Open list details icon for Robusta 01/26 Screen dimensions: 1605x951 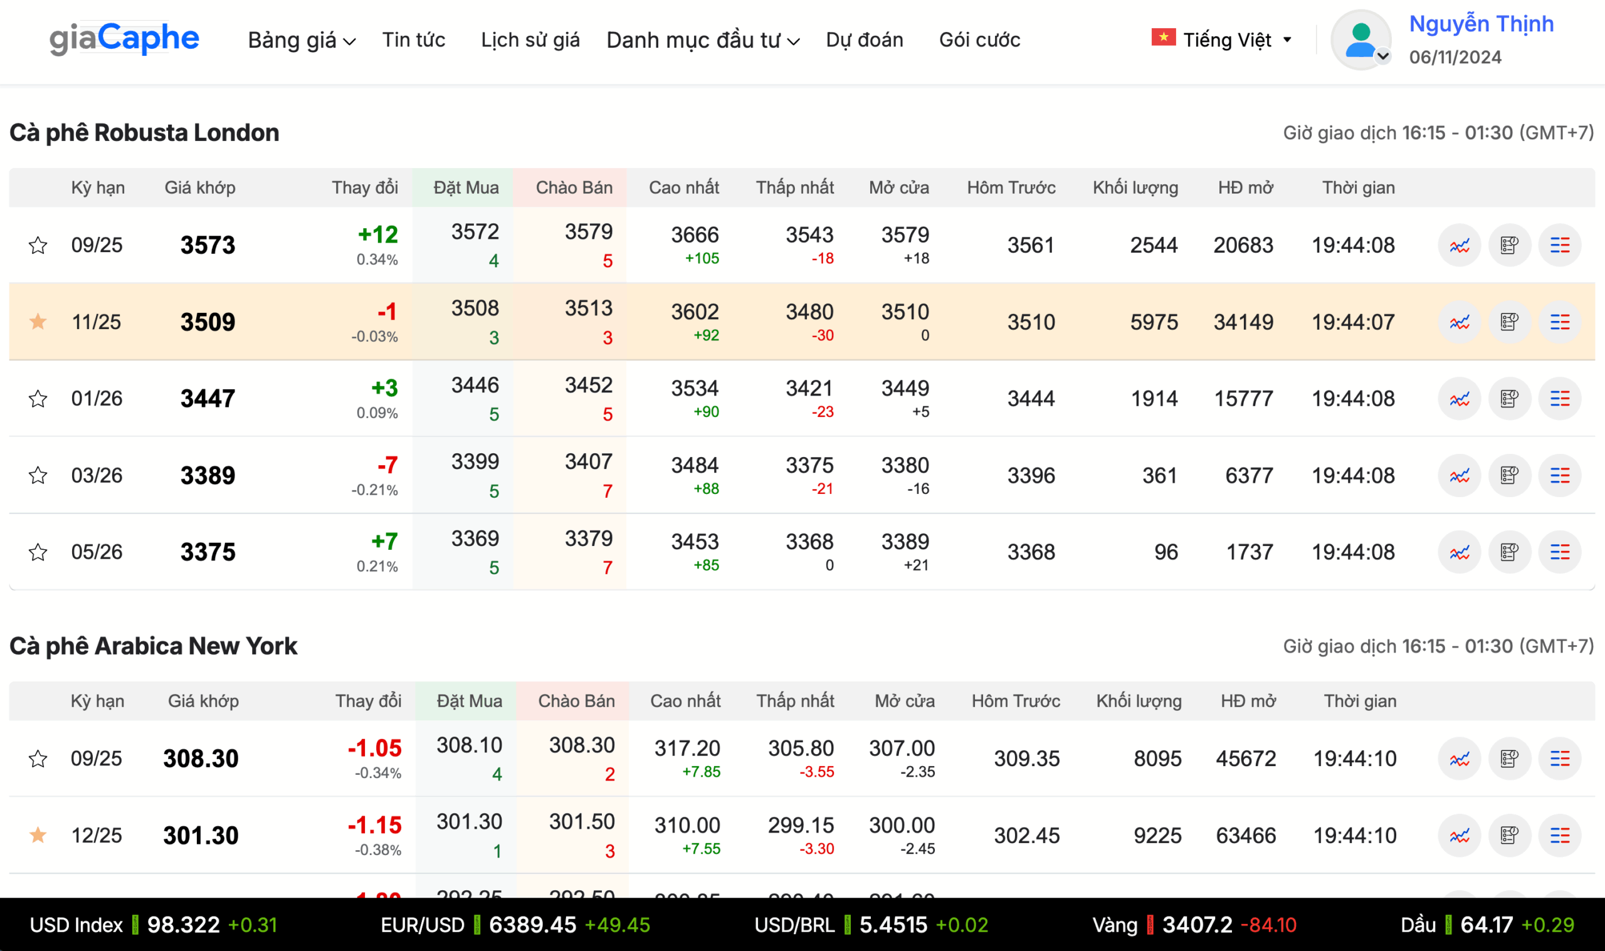tap(1559, 399)
